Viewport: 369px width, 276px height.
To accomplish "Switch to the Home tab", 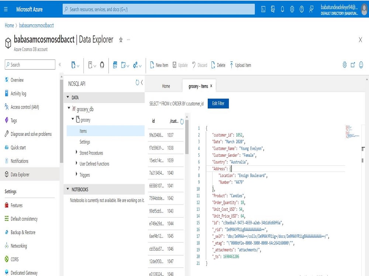I will coord(166,86).
